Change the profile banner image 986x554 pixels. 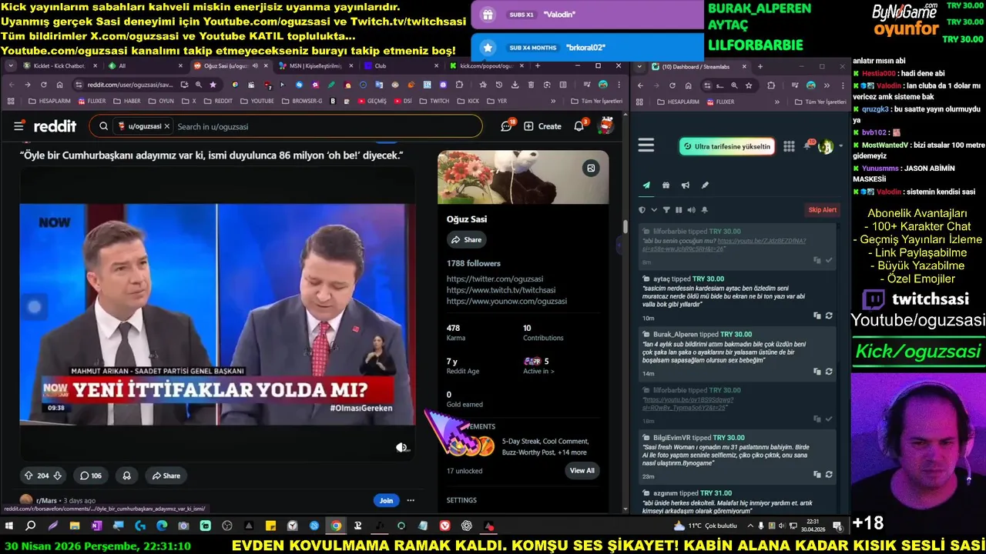[591, 168]
